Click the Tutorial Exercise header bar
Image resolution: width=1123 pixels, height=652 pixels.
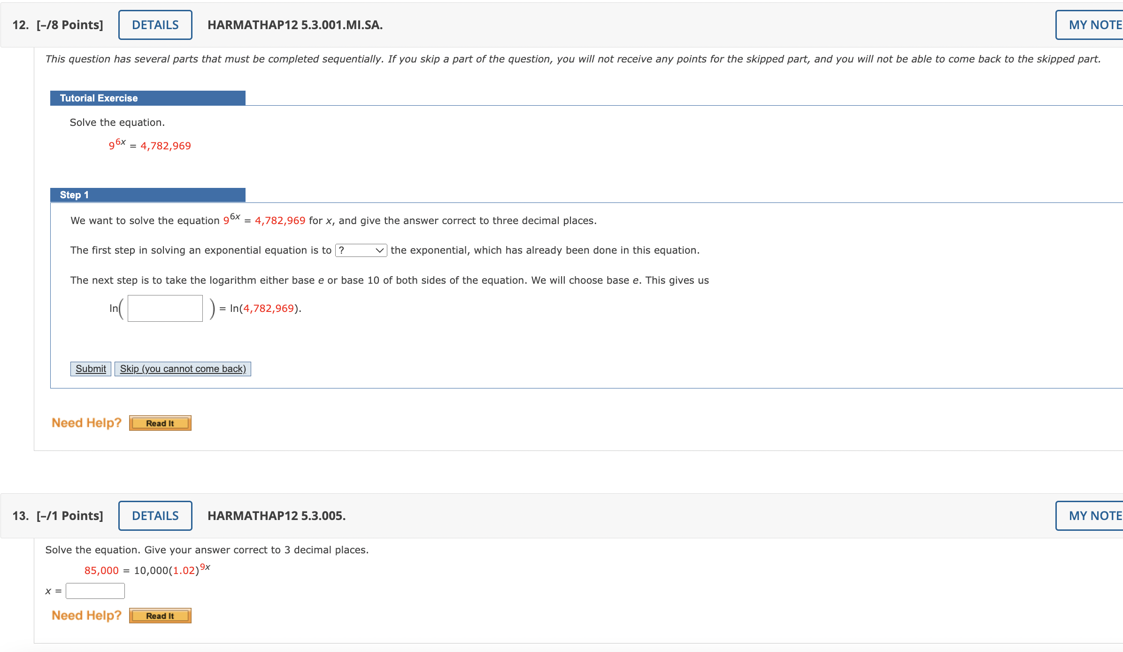click(147, 98)
